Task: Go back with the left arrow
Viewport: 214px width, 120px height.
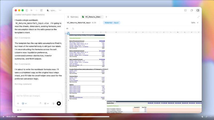Action: point(32,10)
